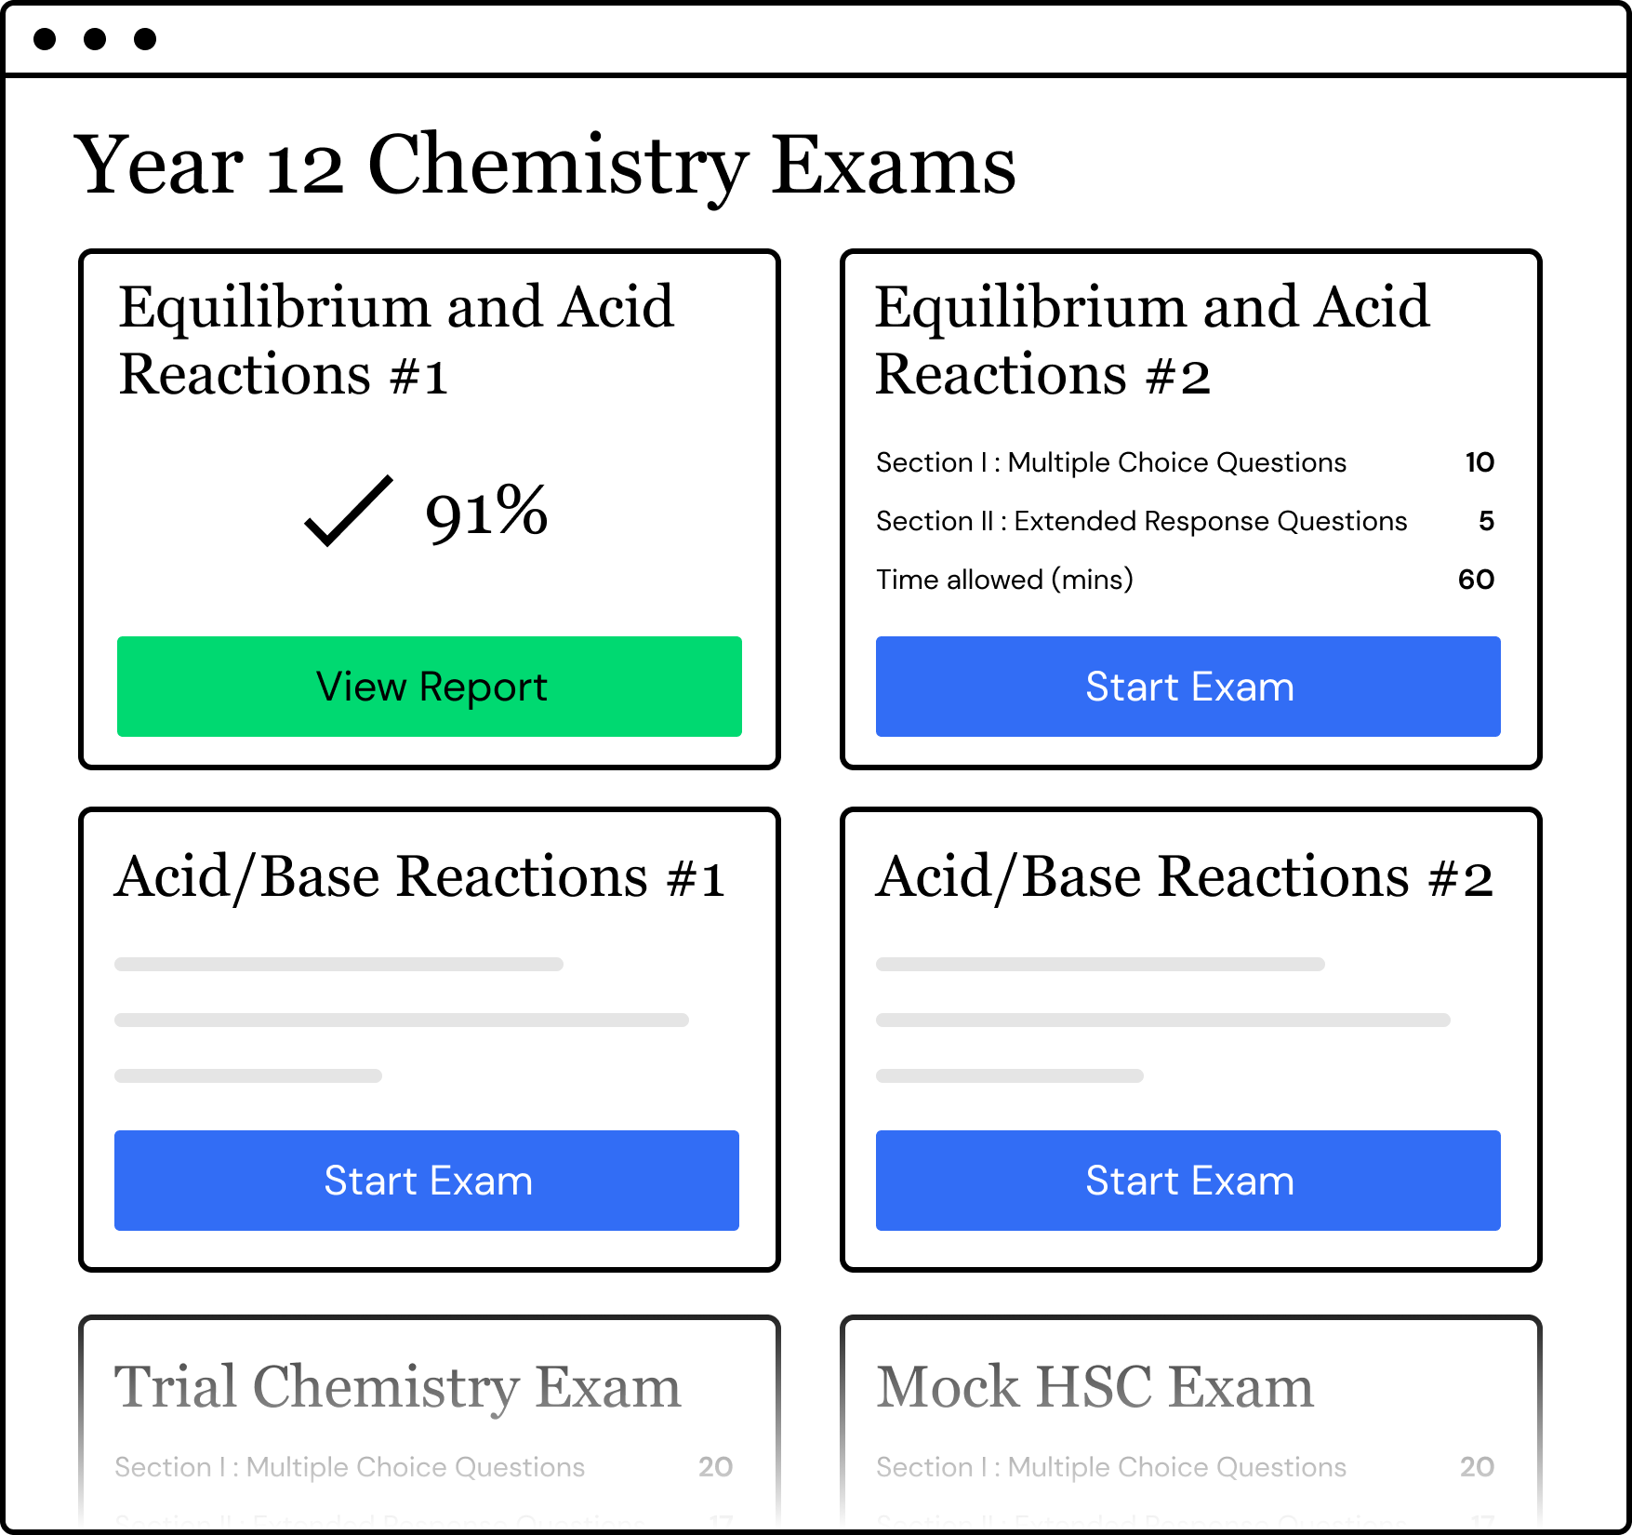Click the checkmark icon beside 91%
This screenshot has width=1632, height=1535.
[x=348, y=510]
